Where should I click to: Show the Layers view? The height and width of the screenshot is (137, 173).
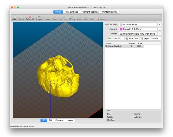(70, 120)
